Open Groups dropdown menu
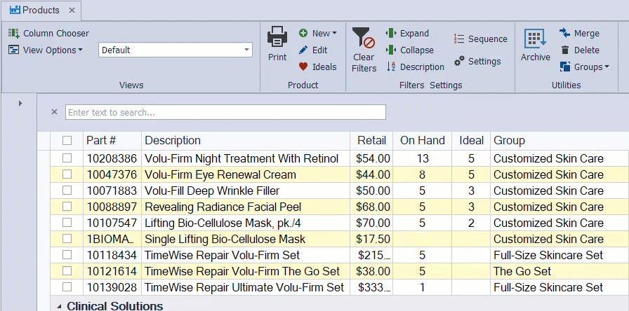 [x=585, y=67]
